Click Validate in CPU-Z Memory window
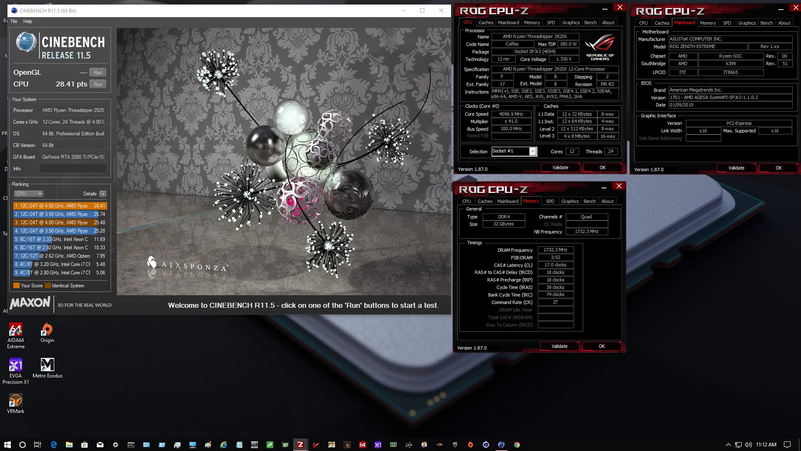 pyautogui.click(x=559, y=346)
